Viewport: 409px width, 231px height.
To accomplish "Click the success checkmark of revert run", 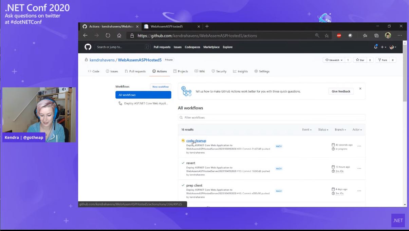I will coord(183,163).
